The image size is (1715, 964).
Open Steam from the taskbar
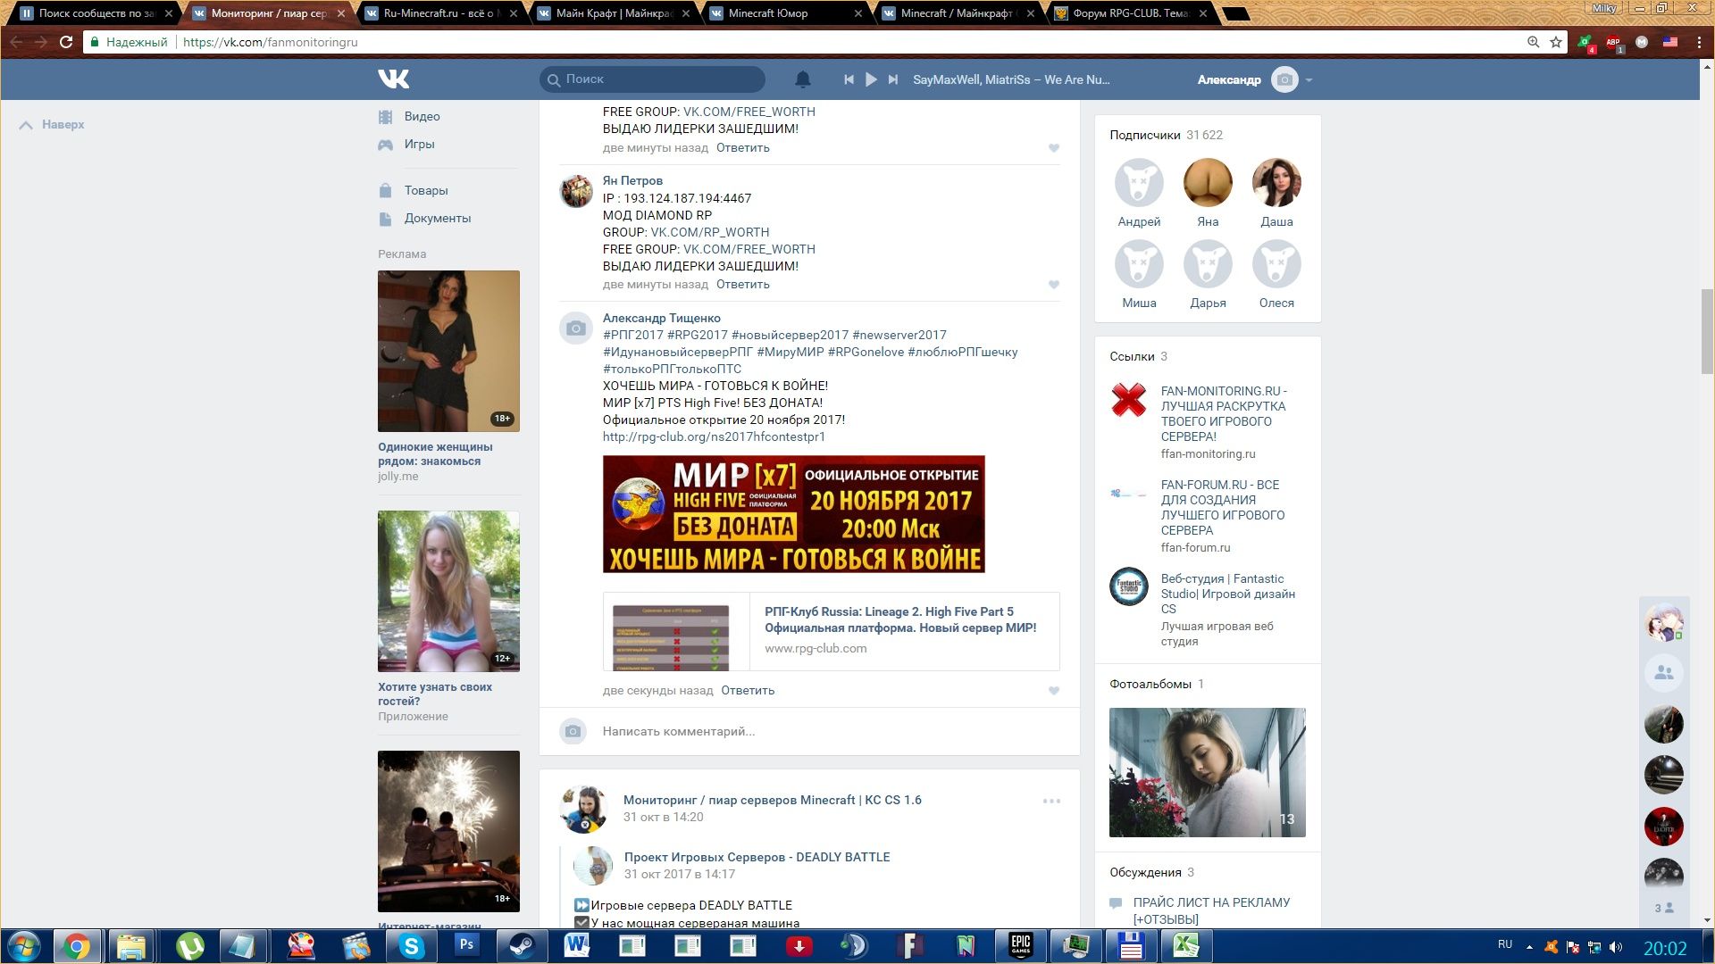click(x=522, y=946)
